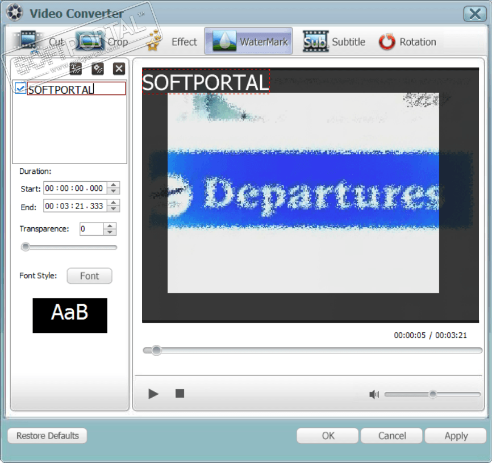
Task: Increase the Start time with up arrow
Action: (113, 185)
